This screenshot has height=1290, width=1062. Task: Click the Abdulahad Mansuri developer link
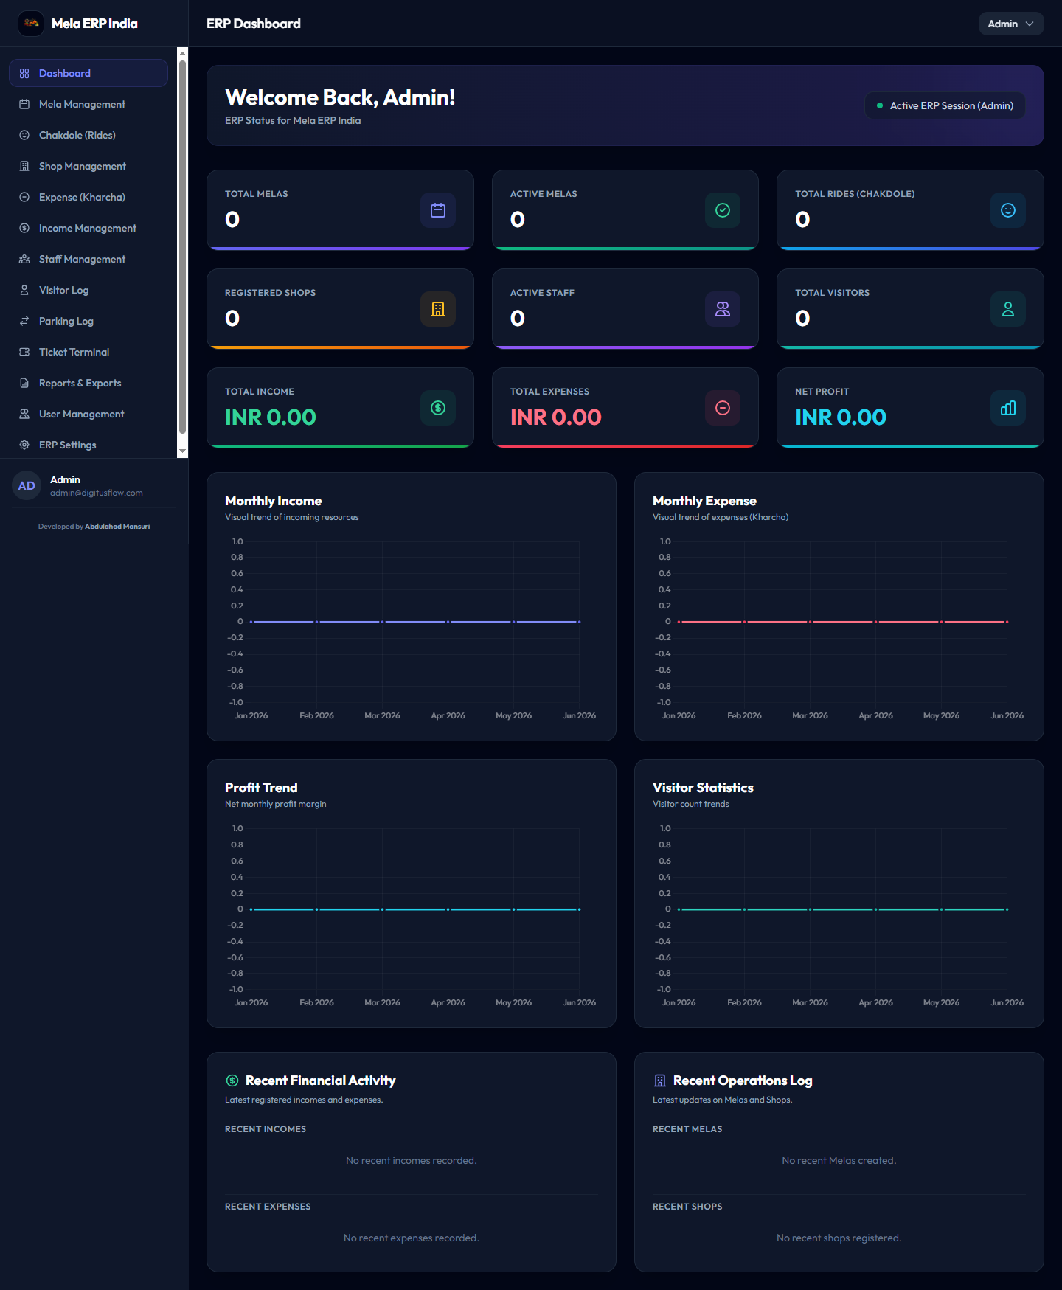click(117, 527)
